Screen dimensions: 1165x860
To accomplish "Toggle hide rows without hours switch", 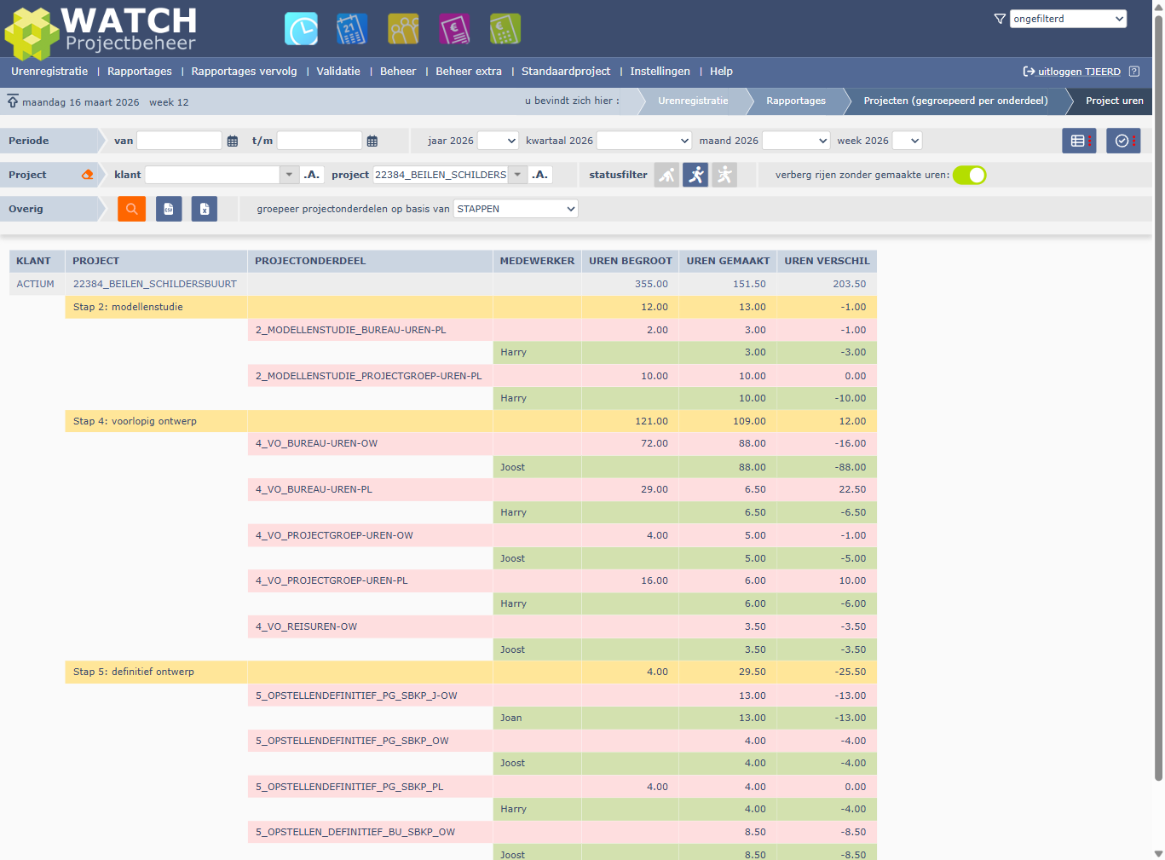I will [969, 175].
